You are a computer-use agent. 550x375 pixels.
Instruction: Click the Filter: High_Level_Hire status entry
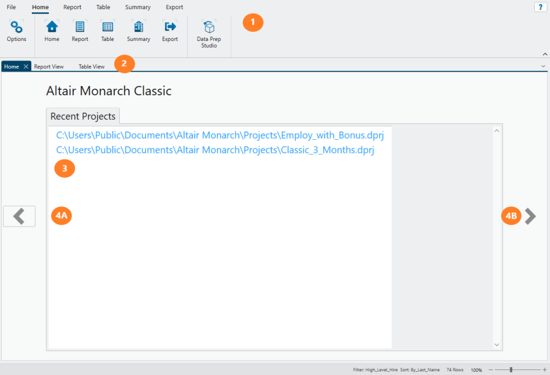375,370
